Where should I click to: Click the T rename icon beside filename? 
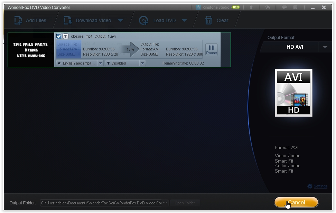[x=66, y=36]
